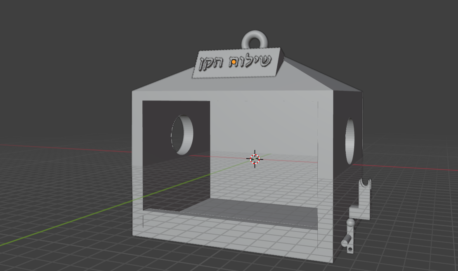Select the small cylinder peg near the house corner

point(346,241)
